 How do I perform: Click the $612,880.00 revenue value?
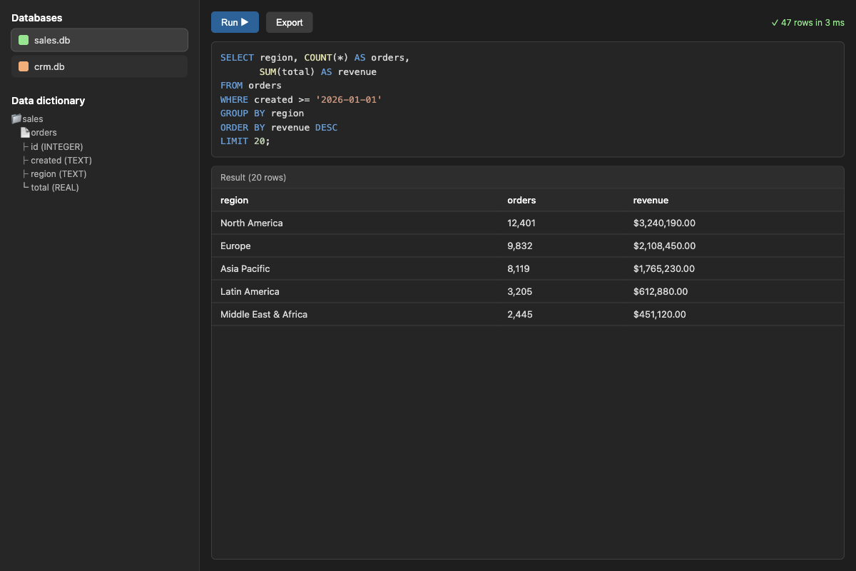pyautogui.click(x=661, y=291)
